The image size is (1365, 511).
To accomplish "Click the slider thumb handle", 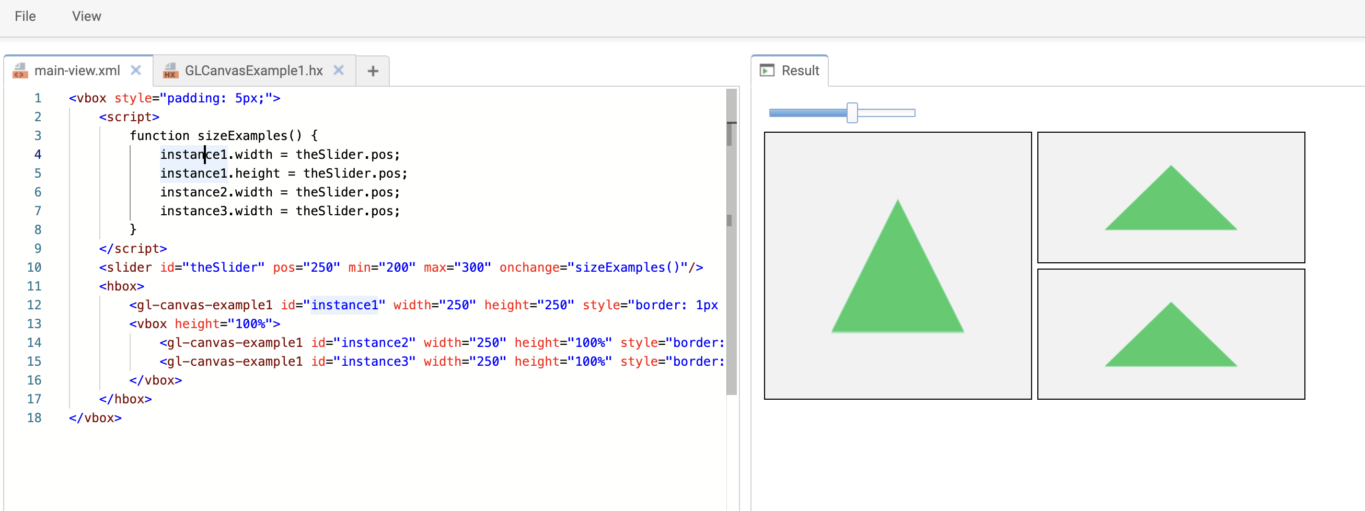I will tap(851, 113).
